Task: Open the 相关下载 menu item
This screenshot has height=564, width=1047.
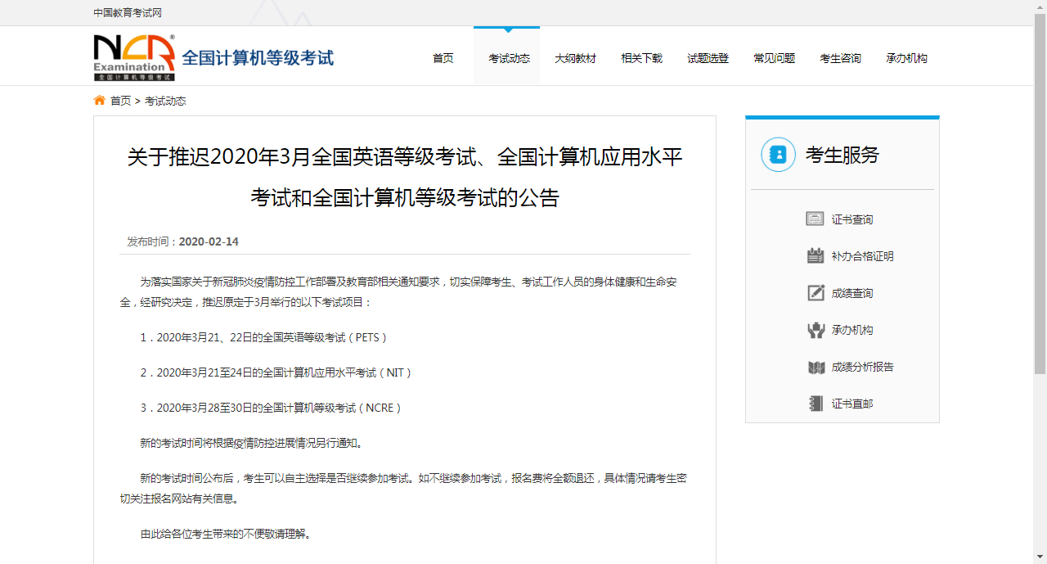Action: tap(641, 58)
